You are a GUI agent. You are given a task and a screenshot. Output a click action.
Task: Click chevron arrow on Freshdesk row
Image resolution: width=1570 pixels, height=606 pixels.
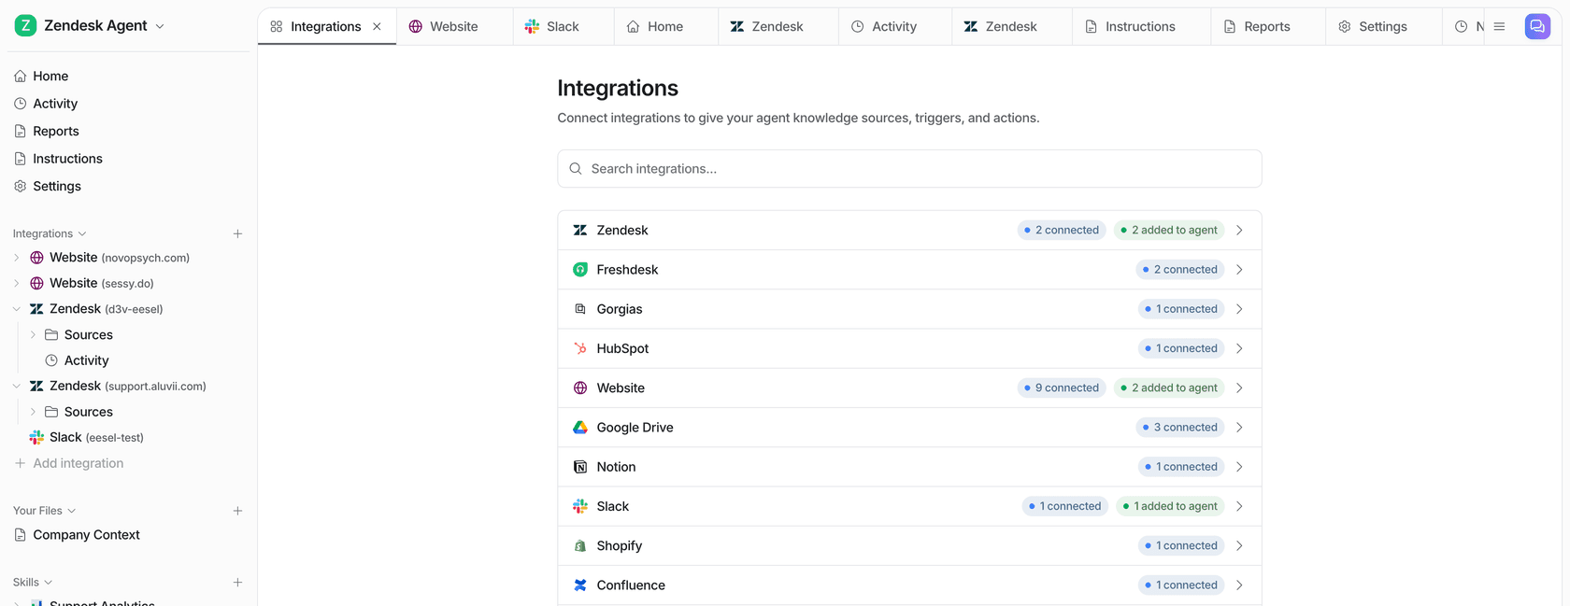coord(1239,270)
